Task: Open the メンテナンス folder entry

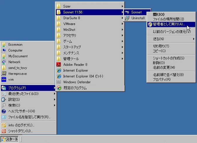Action: (90, 53)
